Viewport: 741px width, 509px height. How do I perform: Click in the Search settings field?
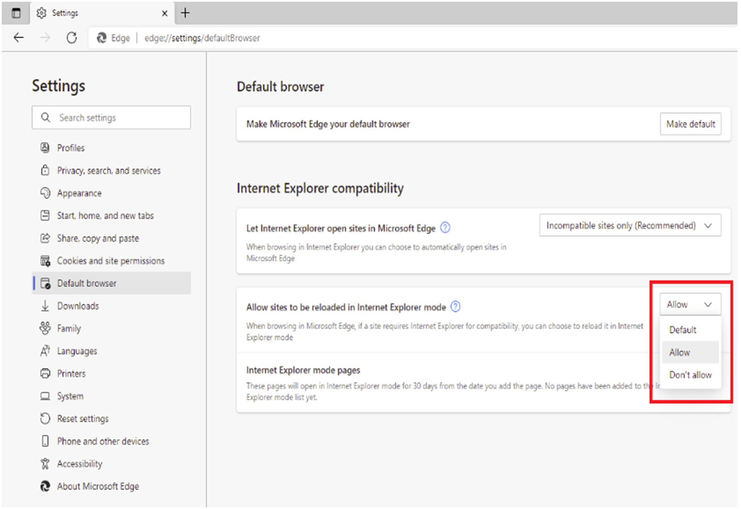[x=111, y=117]
